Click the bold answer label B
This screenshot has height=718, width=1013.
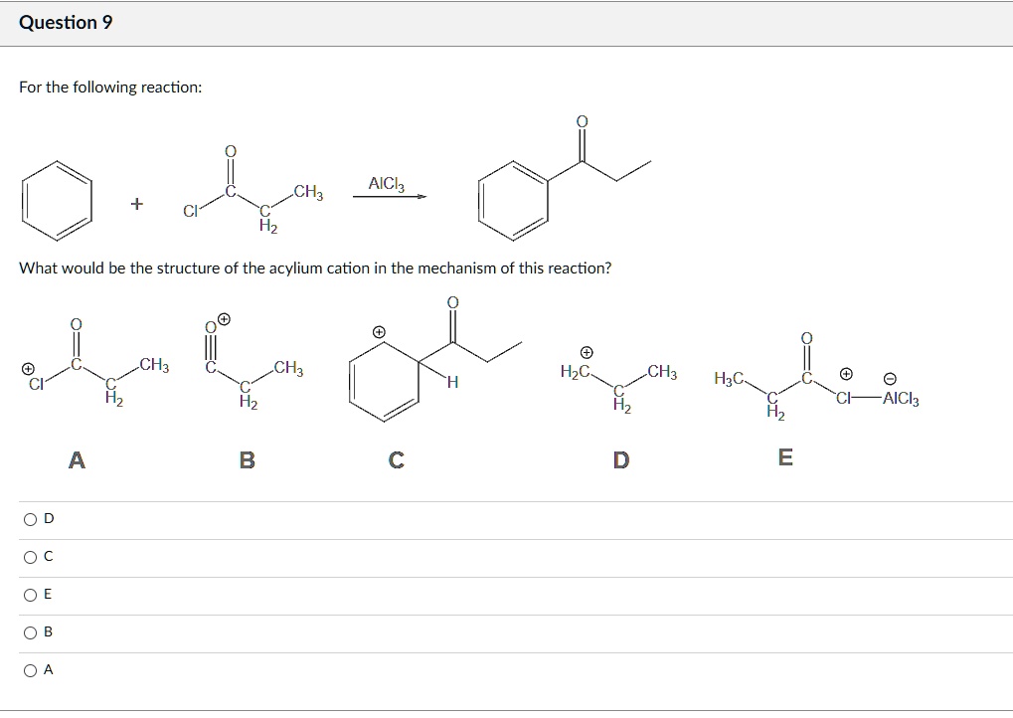click(x=246, y=458)
